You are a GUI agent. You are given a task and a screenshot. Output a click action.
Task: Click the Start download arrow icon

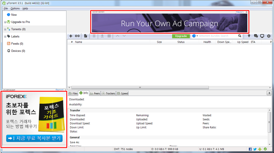tap(102, 36)
